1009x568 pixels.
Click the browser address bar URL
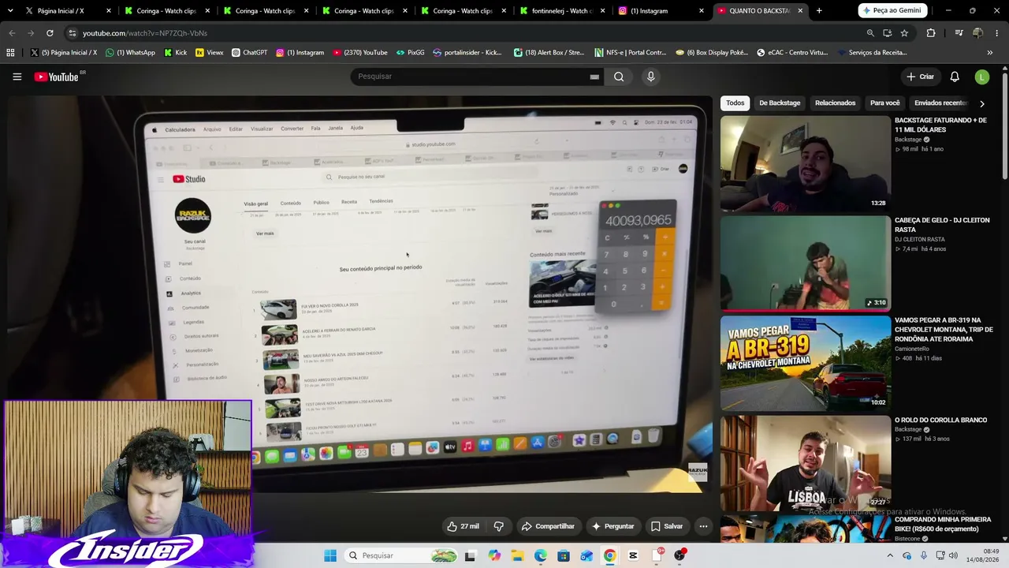click(x=144, y=33)
